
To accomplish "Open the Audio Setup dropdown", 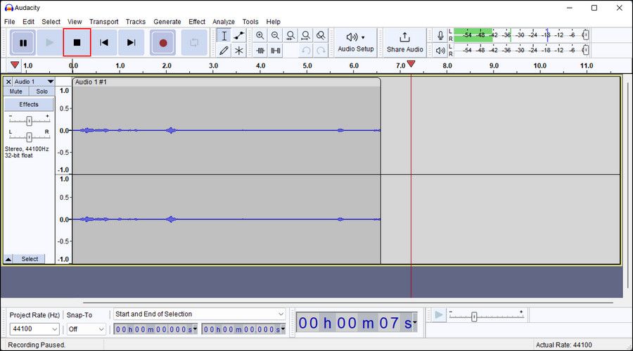I will (356, 42).
